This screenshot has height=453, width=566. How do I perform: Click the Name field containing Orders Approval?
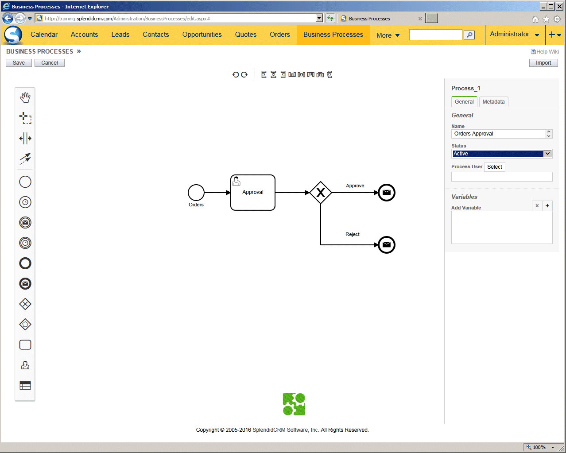click(498, 134)
